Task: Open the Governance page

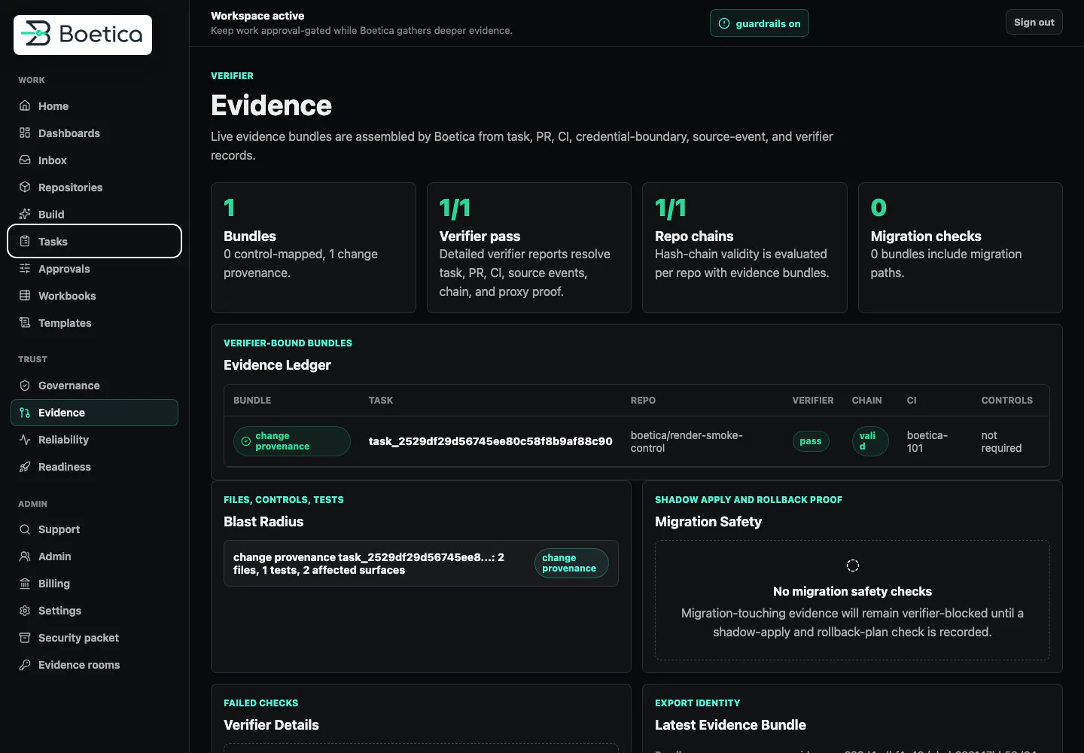Action: [94, 386]
